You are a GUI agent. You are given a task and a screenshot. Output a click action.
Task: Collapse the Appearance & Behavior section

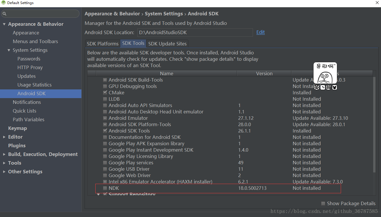[4, 24]
